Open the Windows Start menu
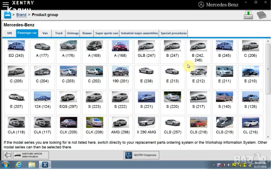The height and width of the screenshot is (169, 271). (x=6, y=165)
